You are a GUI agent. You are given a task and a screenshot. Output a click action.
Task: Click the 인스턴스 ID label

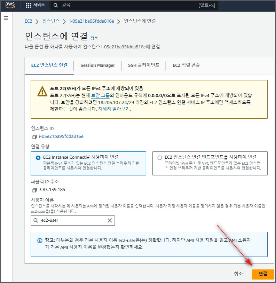42,128
